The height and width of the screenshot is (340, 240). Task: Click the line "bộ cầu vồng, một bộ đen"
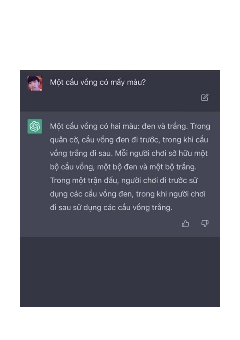pos(123,167)
